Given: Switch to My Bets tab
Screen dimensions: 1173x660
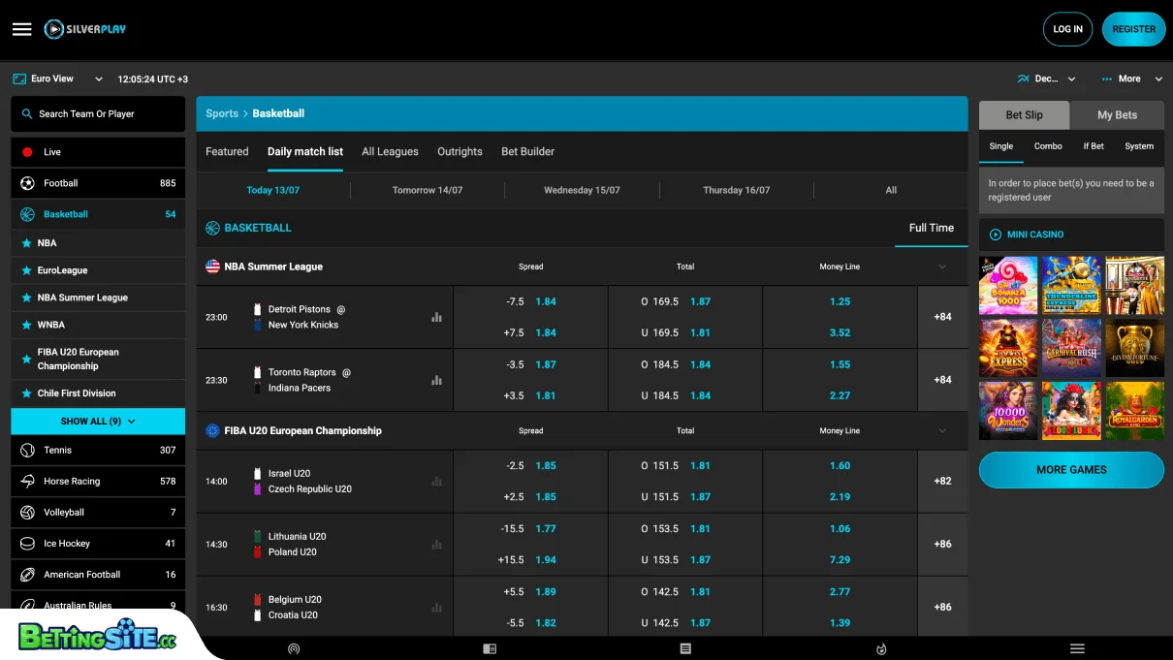Looking at the screenshot, I should click(1117, 114).
